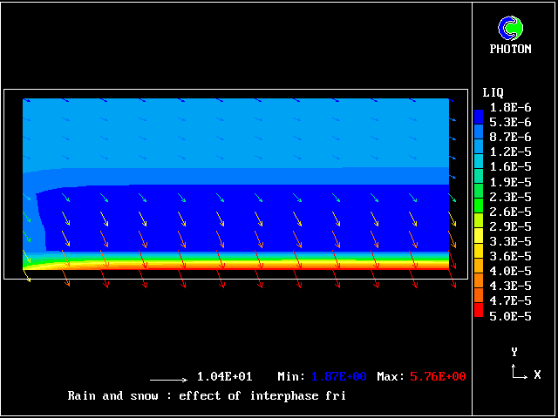This screenshot has height=418, width=558.
Task: Select the 4.3E-5 legend value label
Action: (510, 286)
